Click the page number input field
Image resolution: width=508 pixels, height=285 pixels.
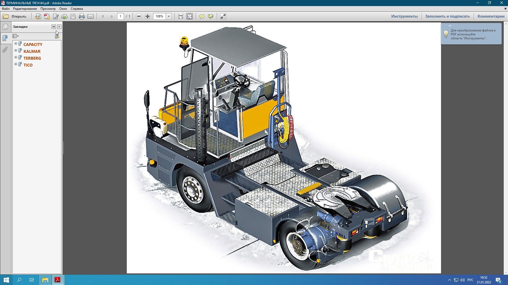pyautogui.click(x=120, y=16)
